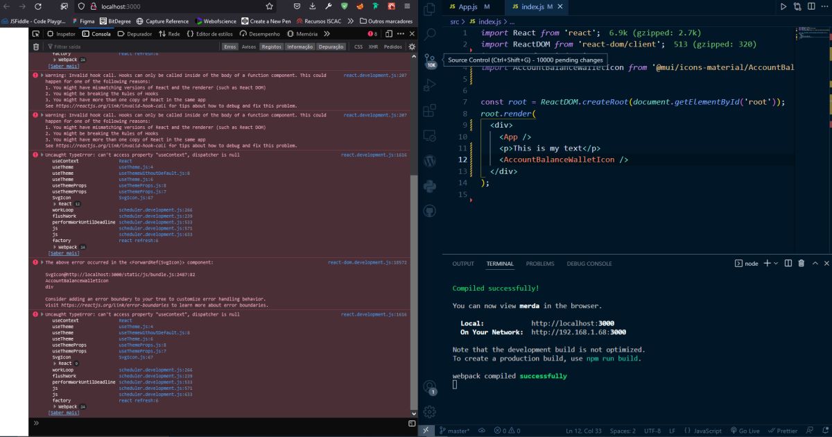
Task: Kill terminal with the trash icon
Action: point(801,264)
